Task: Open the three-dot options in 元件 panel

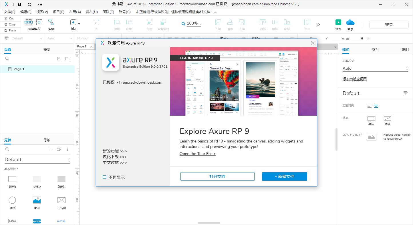Action: tap(67, 149)
